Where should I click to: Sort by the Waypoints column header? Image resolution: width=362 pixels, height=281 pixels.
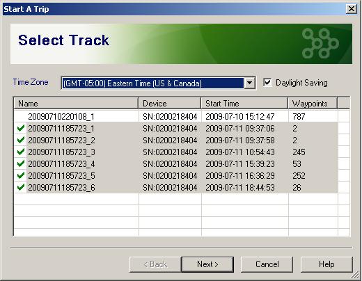coord(313,103)
